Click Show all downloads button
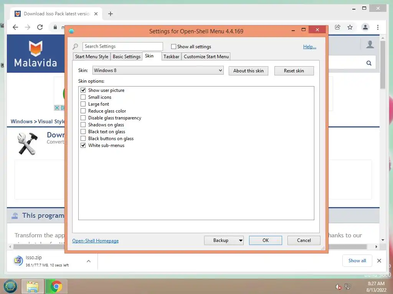 [357, 261]
